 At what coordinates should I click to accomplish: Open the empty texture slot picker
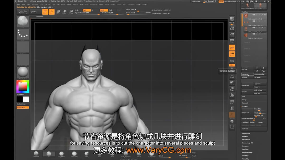click(23, 60)
